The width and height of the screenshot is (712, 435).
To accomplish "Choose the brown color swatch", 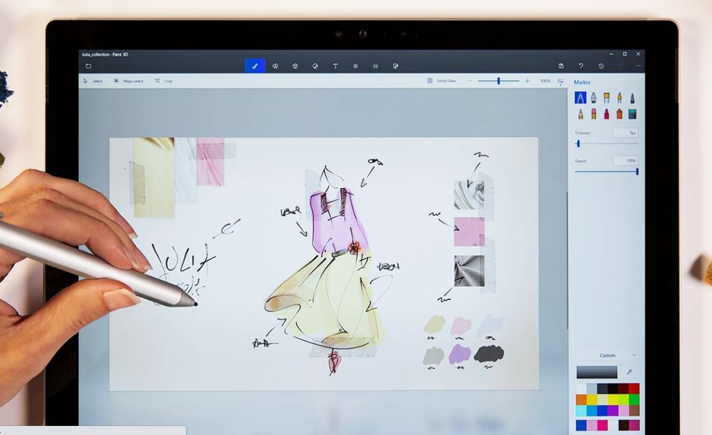I will pyautogui.click(x=634, y=411).
